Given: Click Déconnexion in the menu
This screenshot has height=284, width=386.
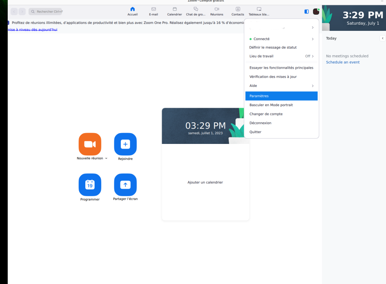Looking at the screenshot, I should 281,123.
